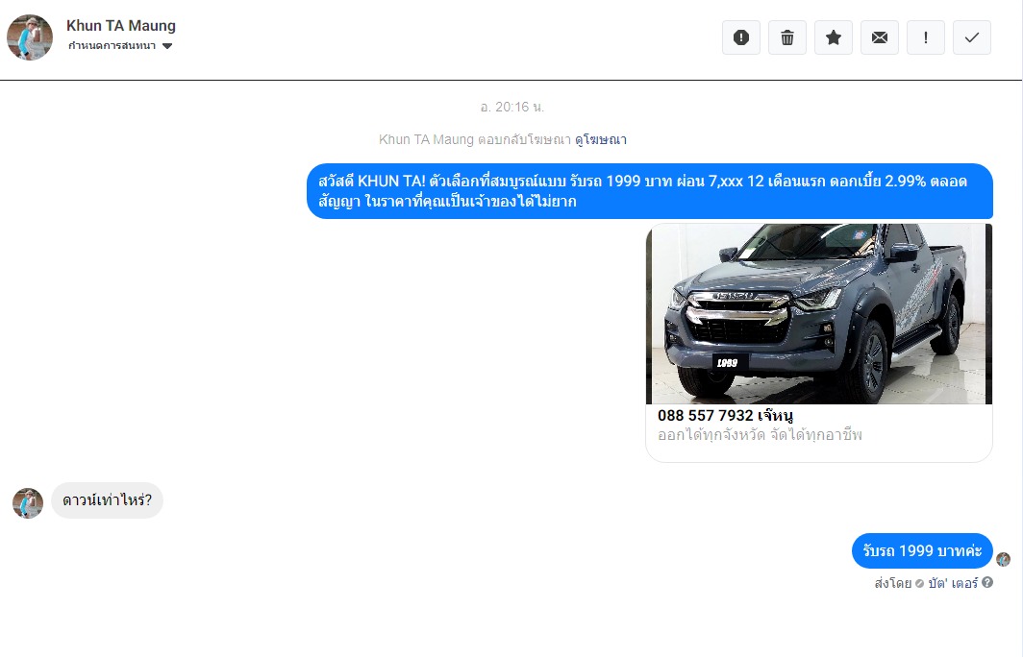Click the Khun TA Maung contact name
The height and width of the screenshot is (657, 1023).
[x=121, y=26]
